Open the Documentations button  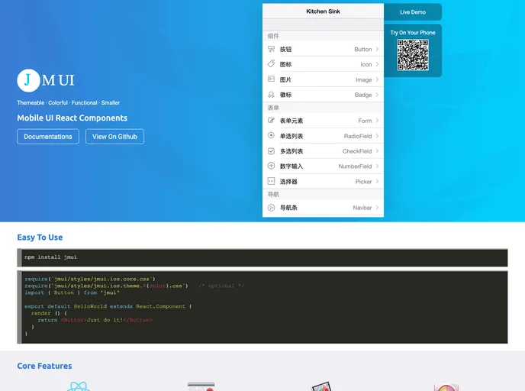[48, 137]
